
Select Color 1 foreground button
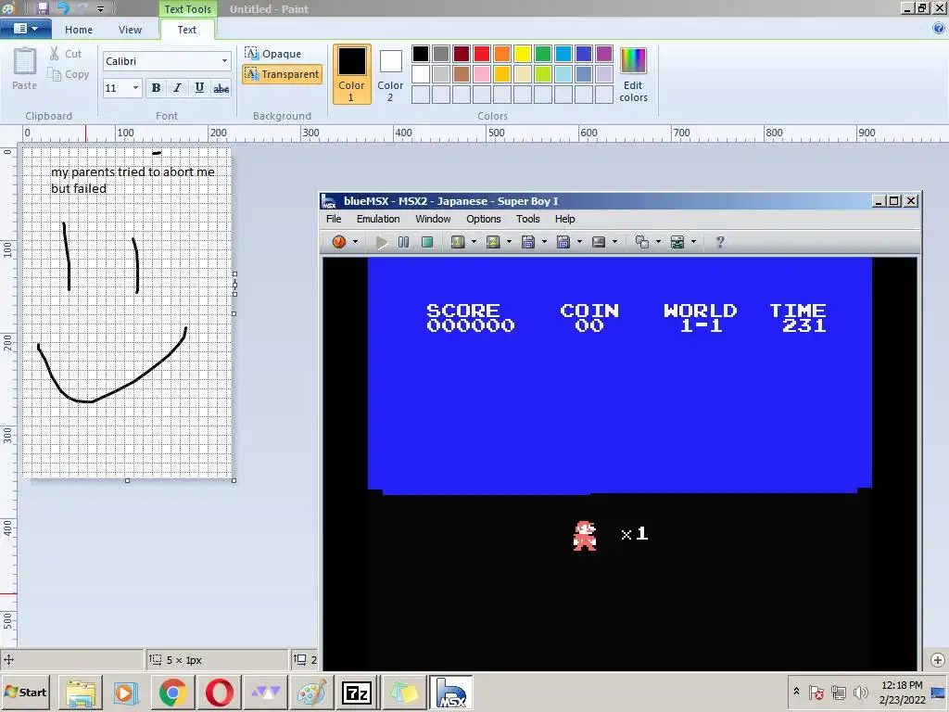[x=351, y=74]
